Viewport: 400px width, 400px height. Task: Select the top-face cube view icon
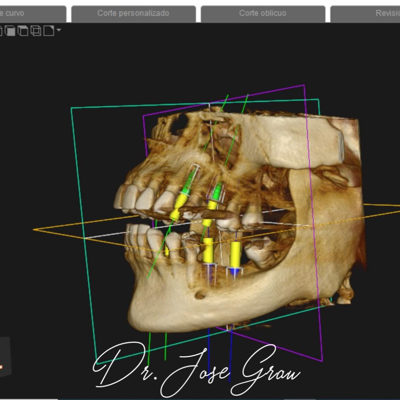(23, 31)
